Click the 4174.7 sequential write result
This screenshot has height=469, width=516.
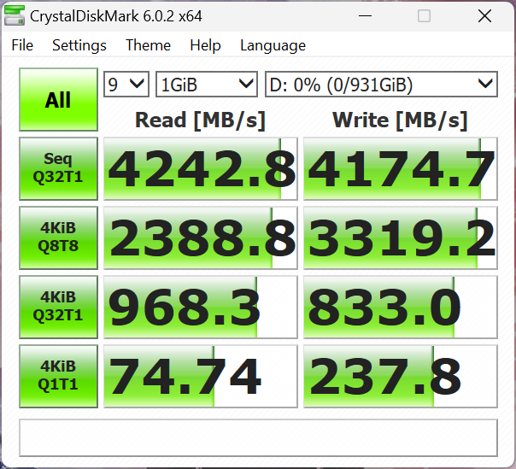click(400, 168)
